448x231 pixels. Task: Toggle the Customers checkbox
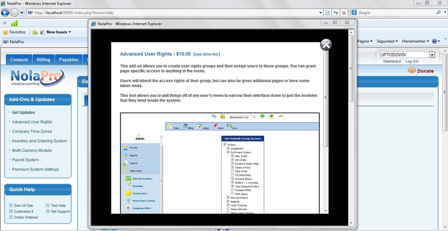[228, 148]
